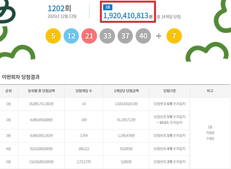
Task: Click the blue 1등 badge
Action: [x=108, y=7]
